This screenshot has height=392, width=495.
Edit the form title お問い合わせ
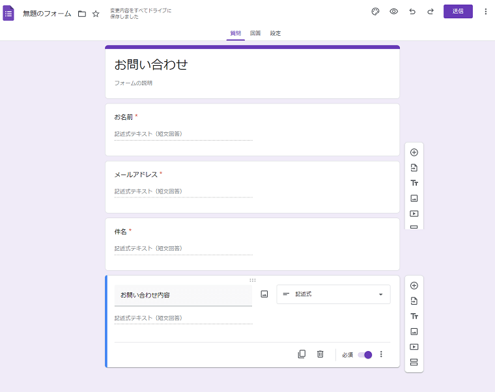click(x=151, y=64)
